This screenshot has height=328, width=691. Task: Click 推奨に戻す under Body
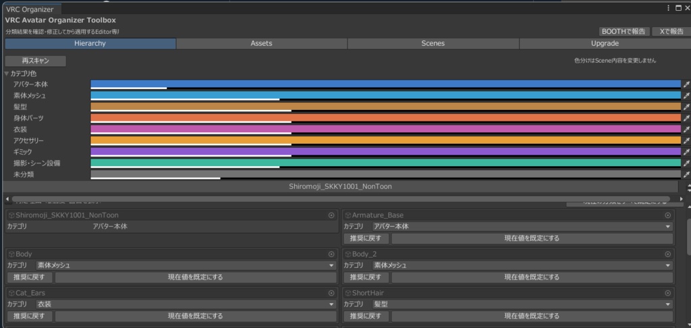click(30, 277)
